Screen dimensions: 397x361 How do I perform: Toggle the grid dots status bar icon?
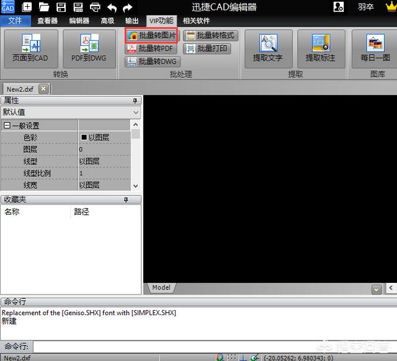(x=231, y=357)
